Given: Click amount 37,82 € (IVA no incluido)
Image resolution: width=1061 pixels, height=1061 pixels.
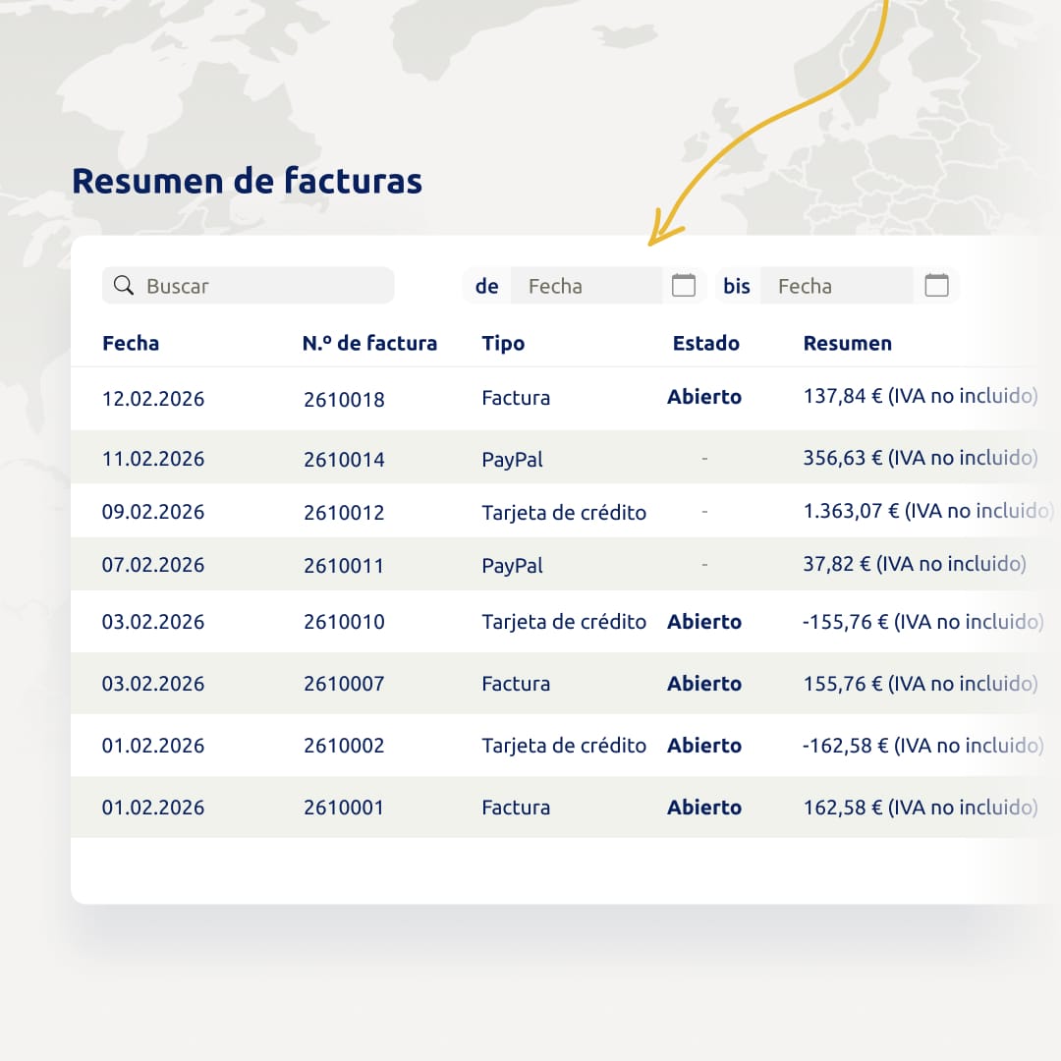Looking at the screenshot, I should click(915, 564).
